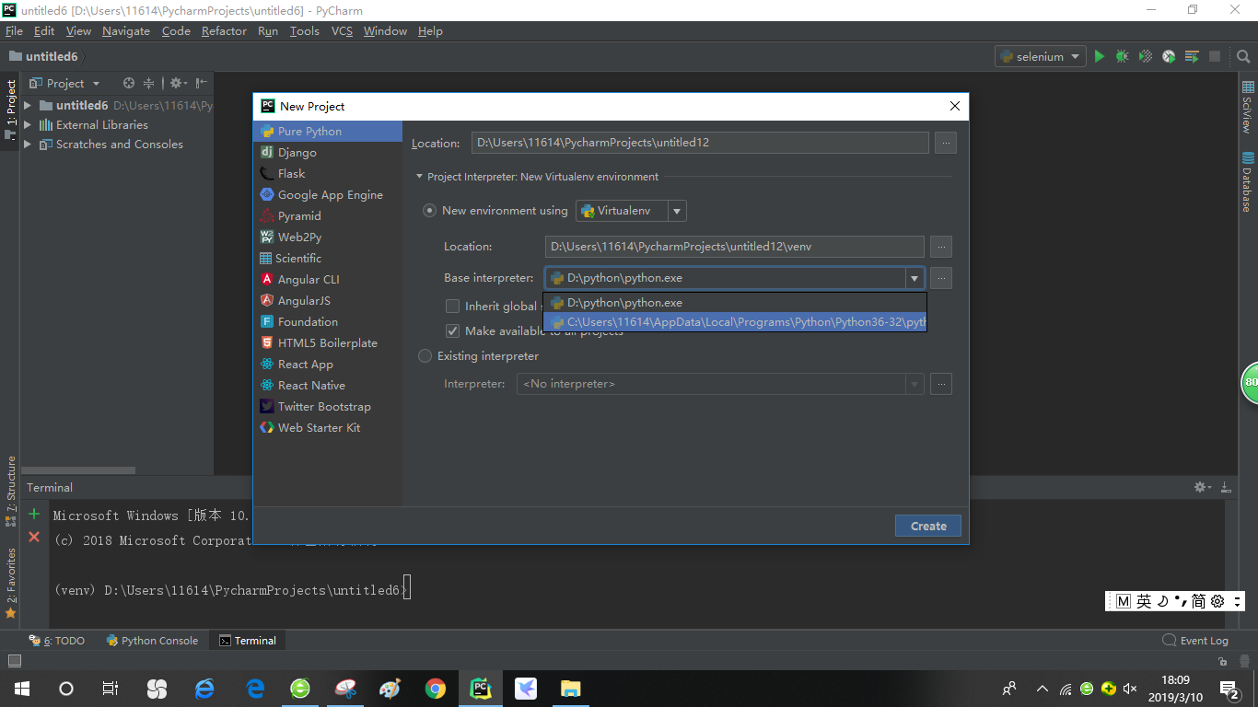Open Terminal panel gear settings icon
This screenshot has height=707, width=1258.
coord(1203,487)
